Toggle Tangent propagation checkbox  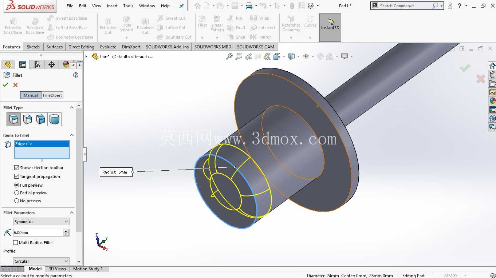16,176
